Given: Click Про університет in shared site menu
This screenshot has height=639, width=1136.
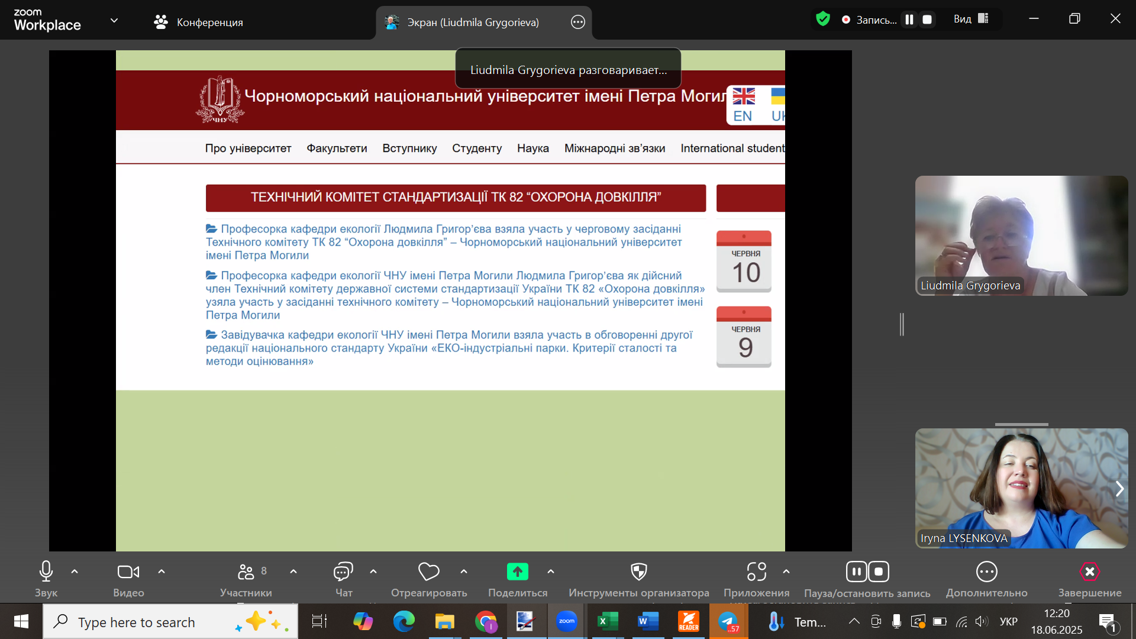Looking at the screenshot, I should point(248,148).
